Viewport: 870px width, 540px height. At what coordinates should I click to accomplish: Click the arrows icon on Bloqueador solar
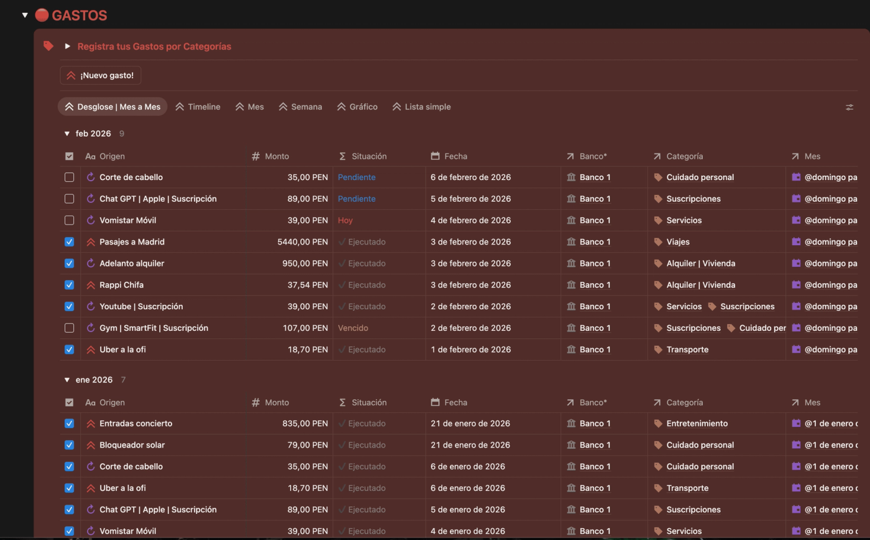click(91, 445)
